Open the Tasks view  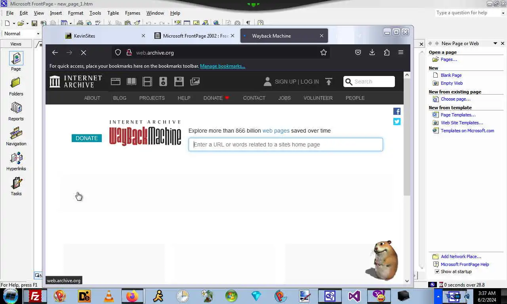pyautogui.click(x=16, y=186)
